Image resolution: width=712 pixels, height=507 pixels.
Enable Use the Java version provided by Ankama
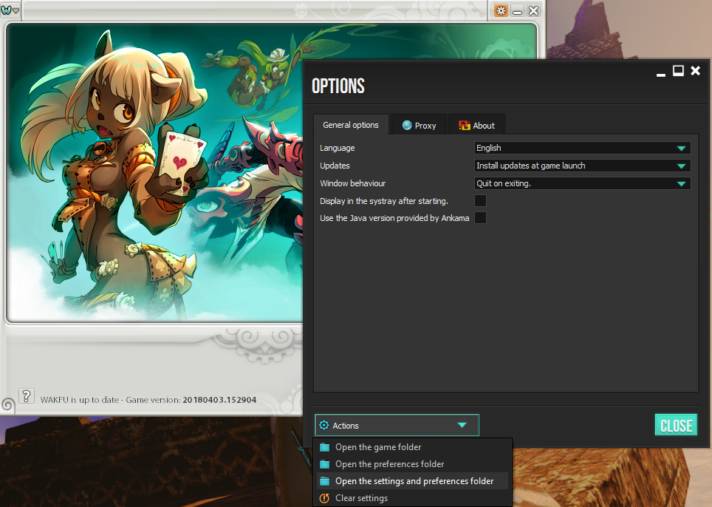480,218
